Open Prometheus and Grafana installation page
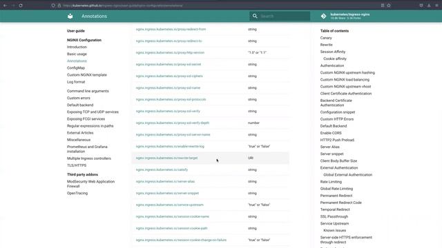 click(x=87, y=149)
